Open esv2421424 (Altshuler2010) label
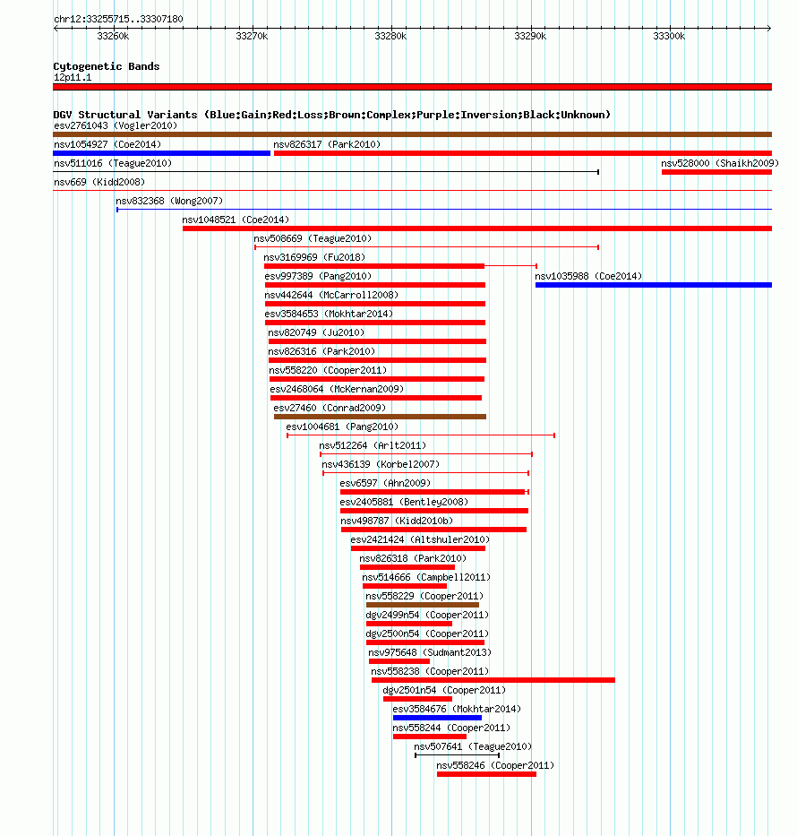 [x=420, y=539]
